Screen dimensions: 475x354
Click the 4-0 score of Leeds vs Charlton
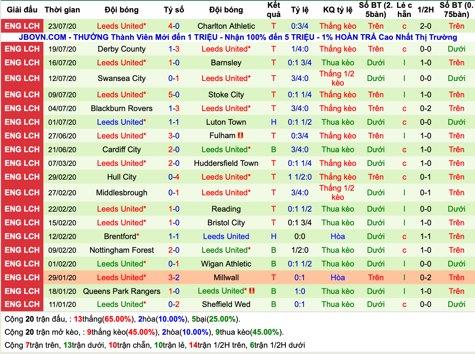pyautogui.click(x=174, y=26)
